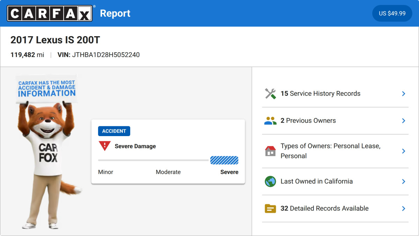The height and width of the screenshot is (236, 419).
Task: Open Types of Owners: Personal Lease
Action: 335,151
